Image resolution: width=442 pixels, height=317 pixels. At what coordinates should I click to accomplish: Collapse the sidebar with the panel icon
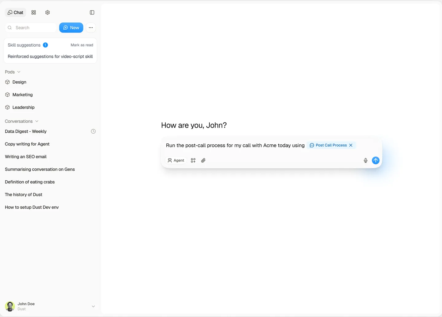click(x=92, y=13)
